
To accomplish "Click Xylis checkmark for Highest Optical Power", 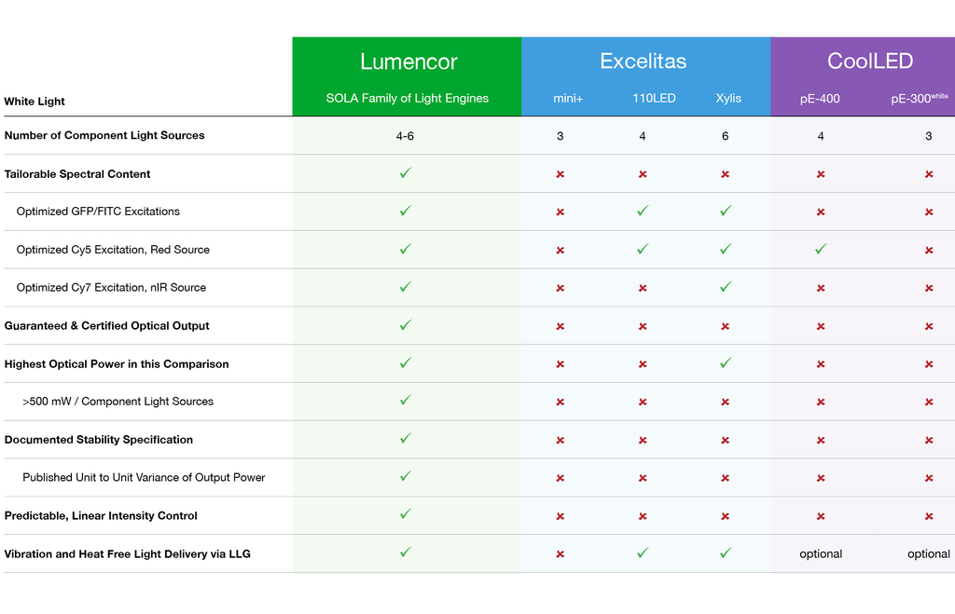I will 726,363.
